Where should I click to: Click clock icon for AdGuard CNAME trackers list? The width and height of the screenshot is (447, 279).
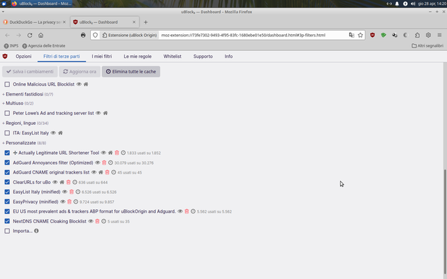coord(113,172)
